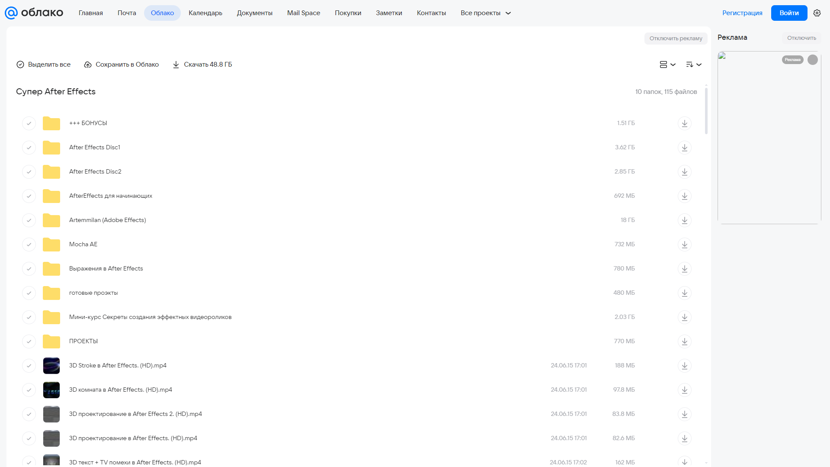Screen dimensions: 830x467
Task: Expand the view mode dropdown
Action: tap(667, 64)
